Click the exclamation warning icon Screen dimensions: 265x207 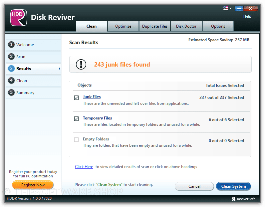(x=81, y=64)
